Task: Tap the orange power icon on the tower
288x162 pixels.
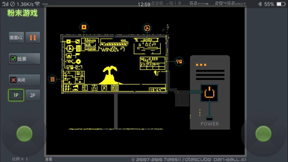Action: click(x=209, y=93)
